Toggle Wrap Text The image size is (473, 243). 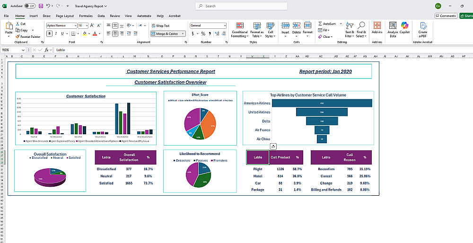pos(160,26)
